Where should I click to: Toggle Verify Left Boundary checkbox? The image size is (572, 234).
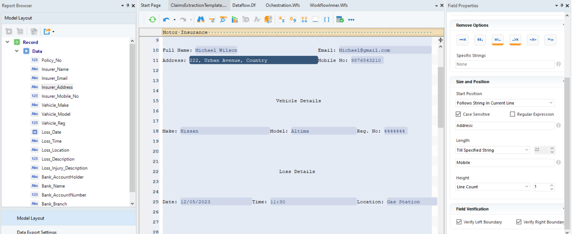tap(459, 222)
